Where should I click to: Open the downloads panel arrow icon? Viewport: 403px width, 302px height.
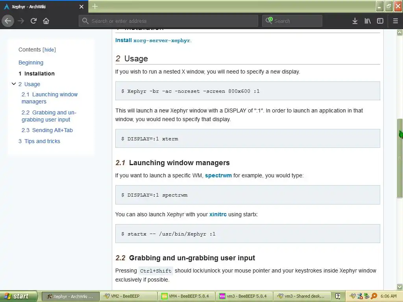(355, 21)
